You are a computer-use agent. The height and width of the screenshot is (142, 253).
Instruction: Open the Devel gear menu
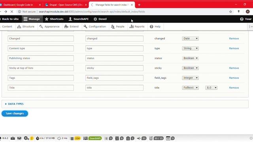(100, 19)
